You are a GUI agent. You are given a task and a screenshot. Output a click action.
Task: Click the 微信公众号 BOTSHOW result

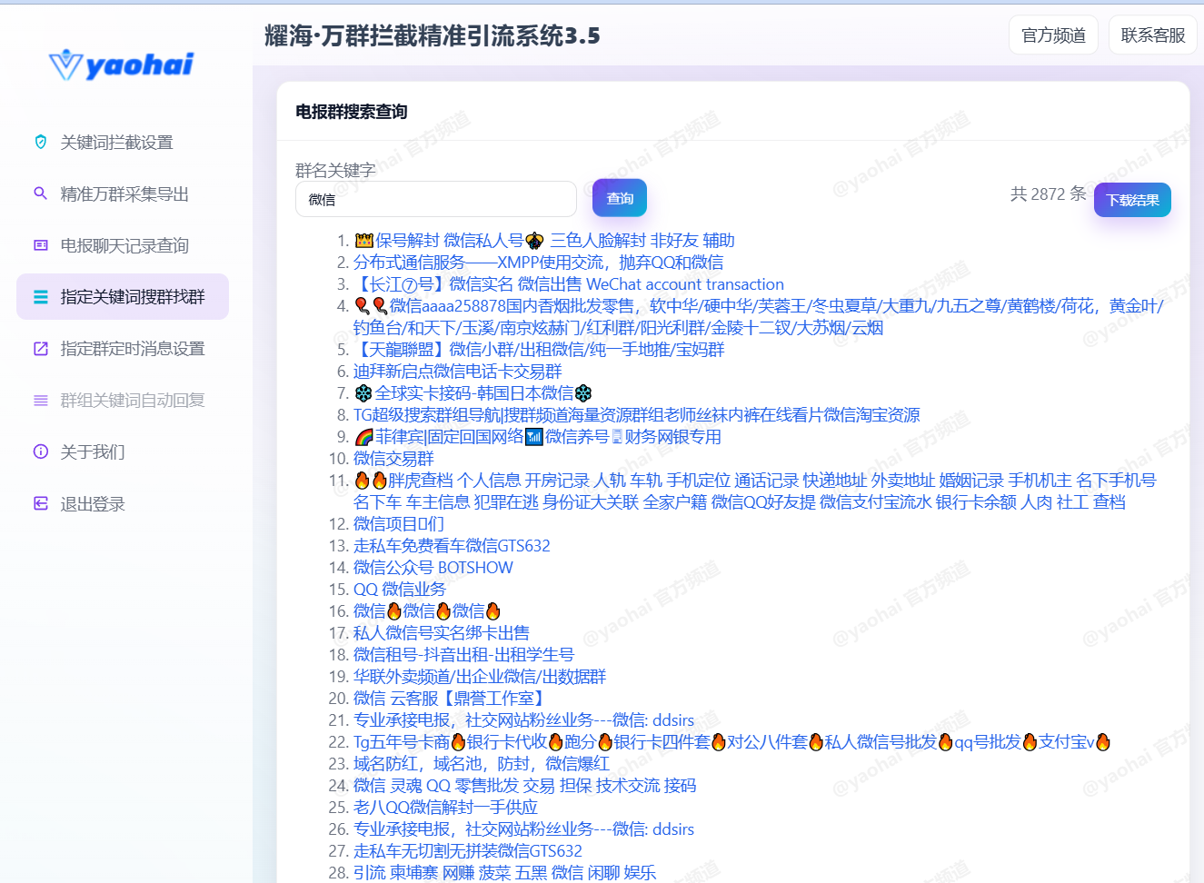pos(433,568)
